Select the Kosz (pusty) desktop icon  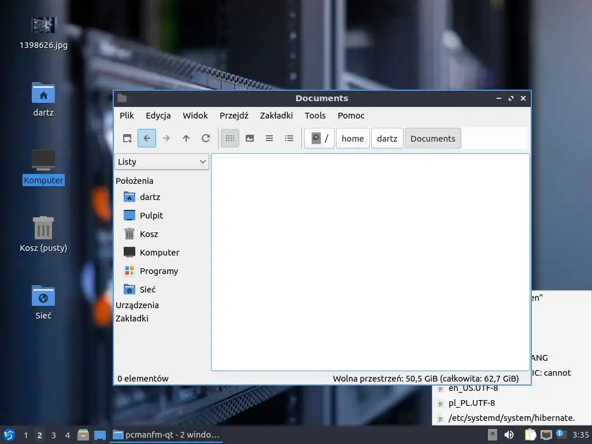click(43, 235)
